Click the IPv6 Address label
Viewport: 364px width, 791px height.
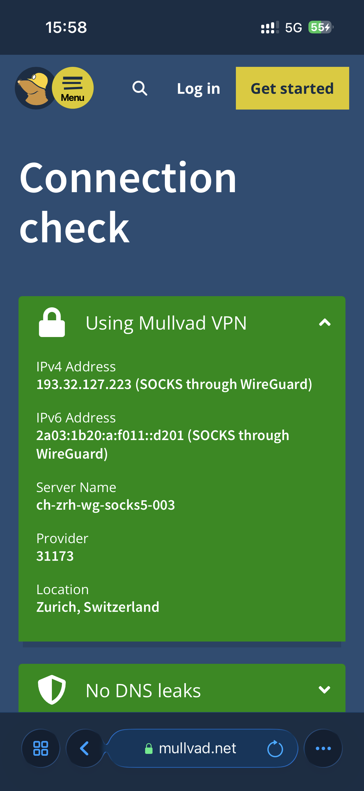point(76,418)
